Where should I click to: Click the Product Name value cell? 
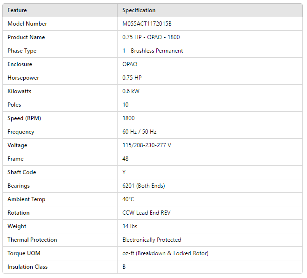pos(151,37)
